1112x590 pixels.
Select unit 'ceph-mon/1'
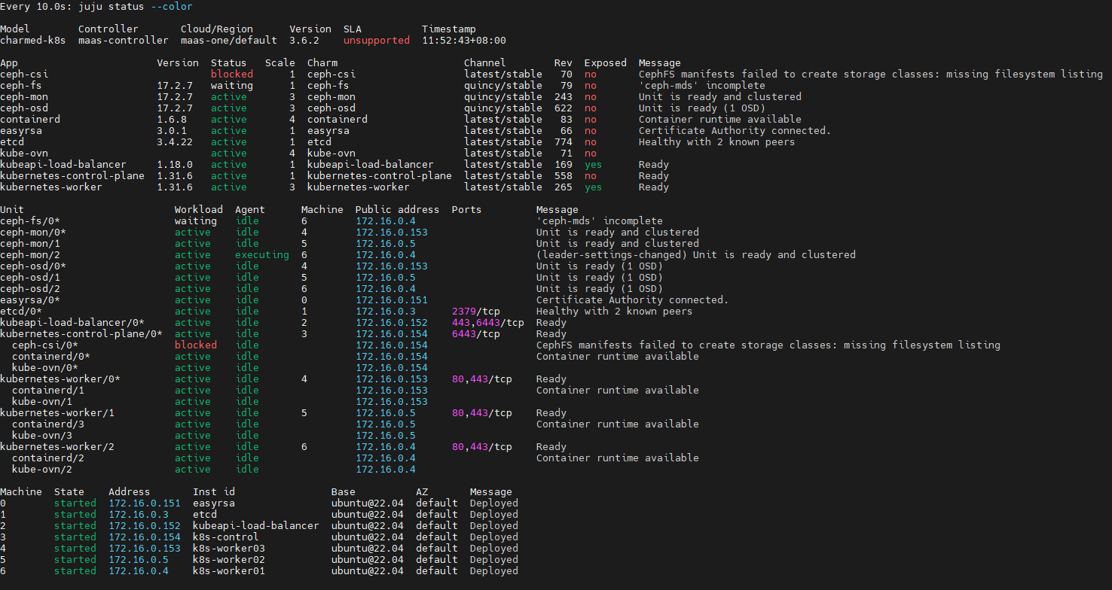30,244
